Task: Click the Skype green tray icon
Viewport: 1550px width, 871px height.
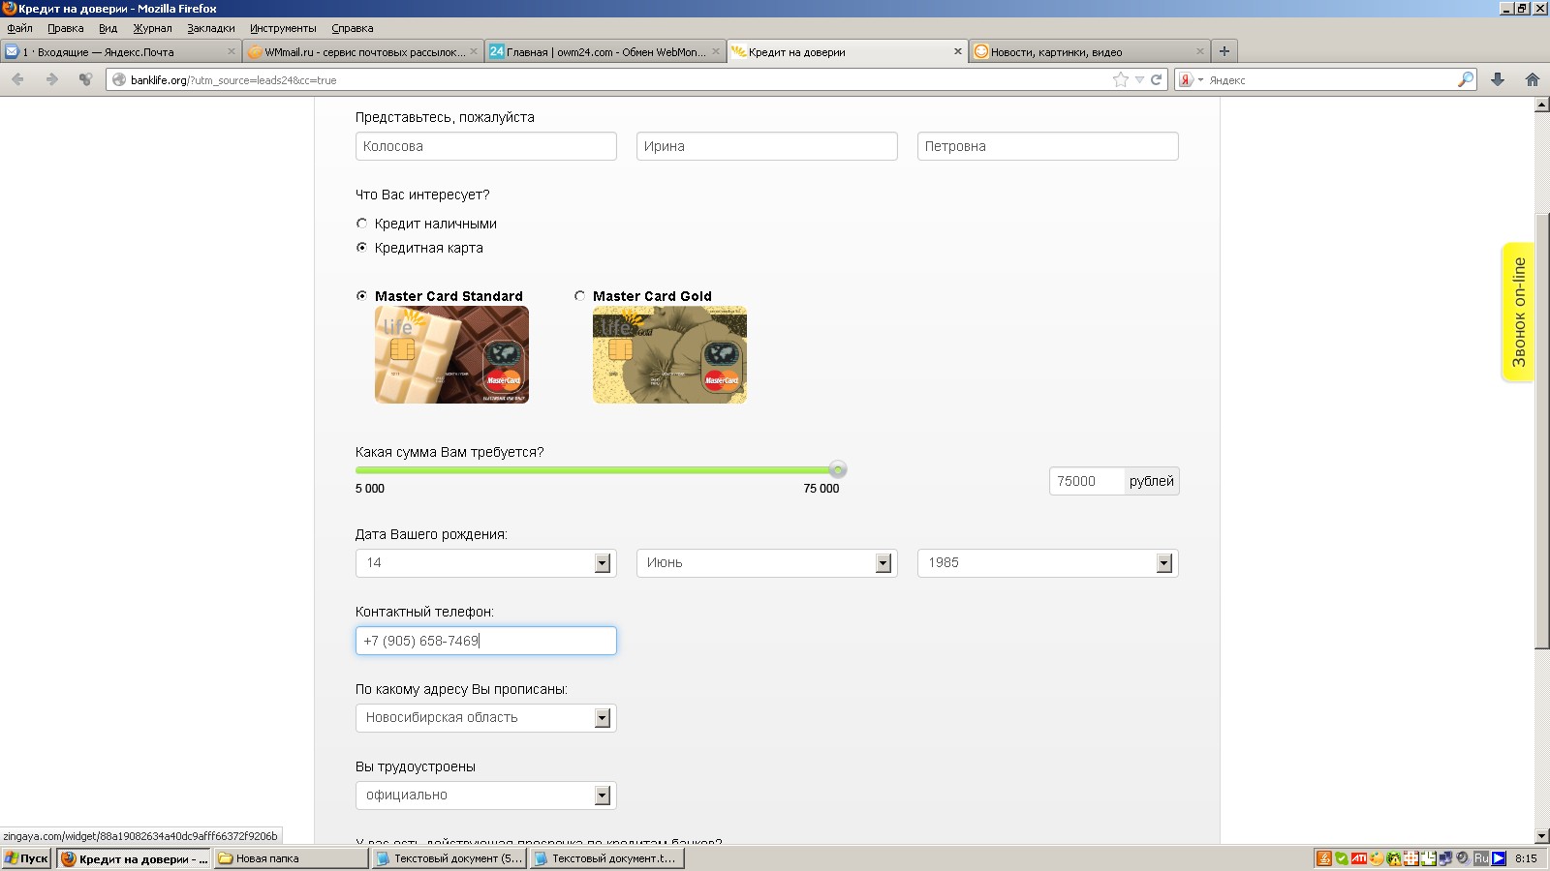Action: [x=1342, y=858]
